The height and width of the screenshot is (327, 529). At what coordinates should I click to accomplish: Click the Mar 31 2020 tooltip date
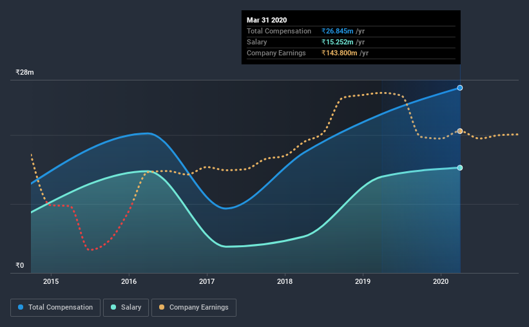point(267,20)
